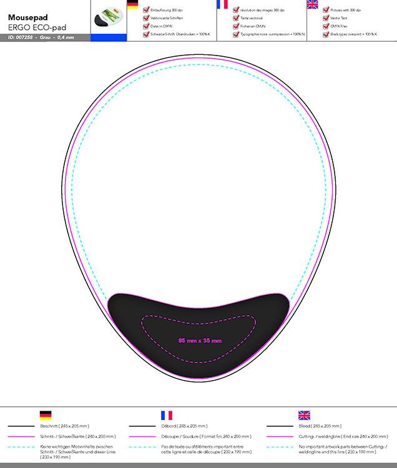Click the magenta line sample beside 'Cutting- / weldingline'

280,436
